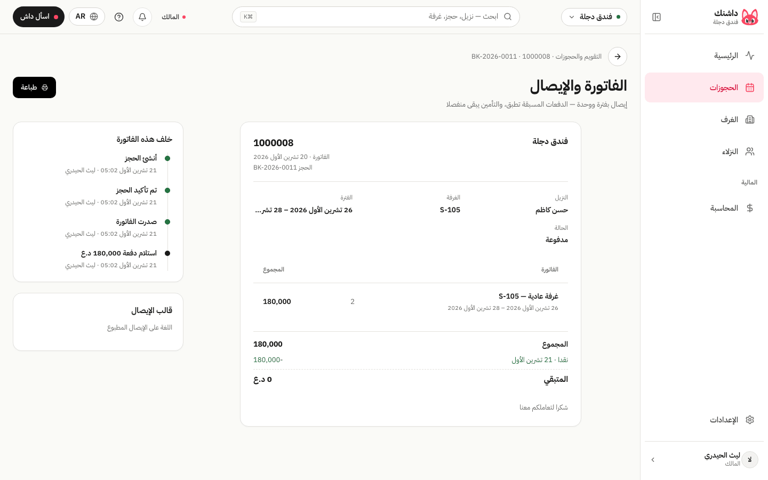Open the help question-mark icon

[119, 17]
